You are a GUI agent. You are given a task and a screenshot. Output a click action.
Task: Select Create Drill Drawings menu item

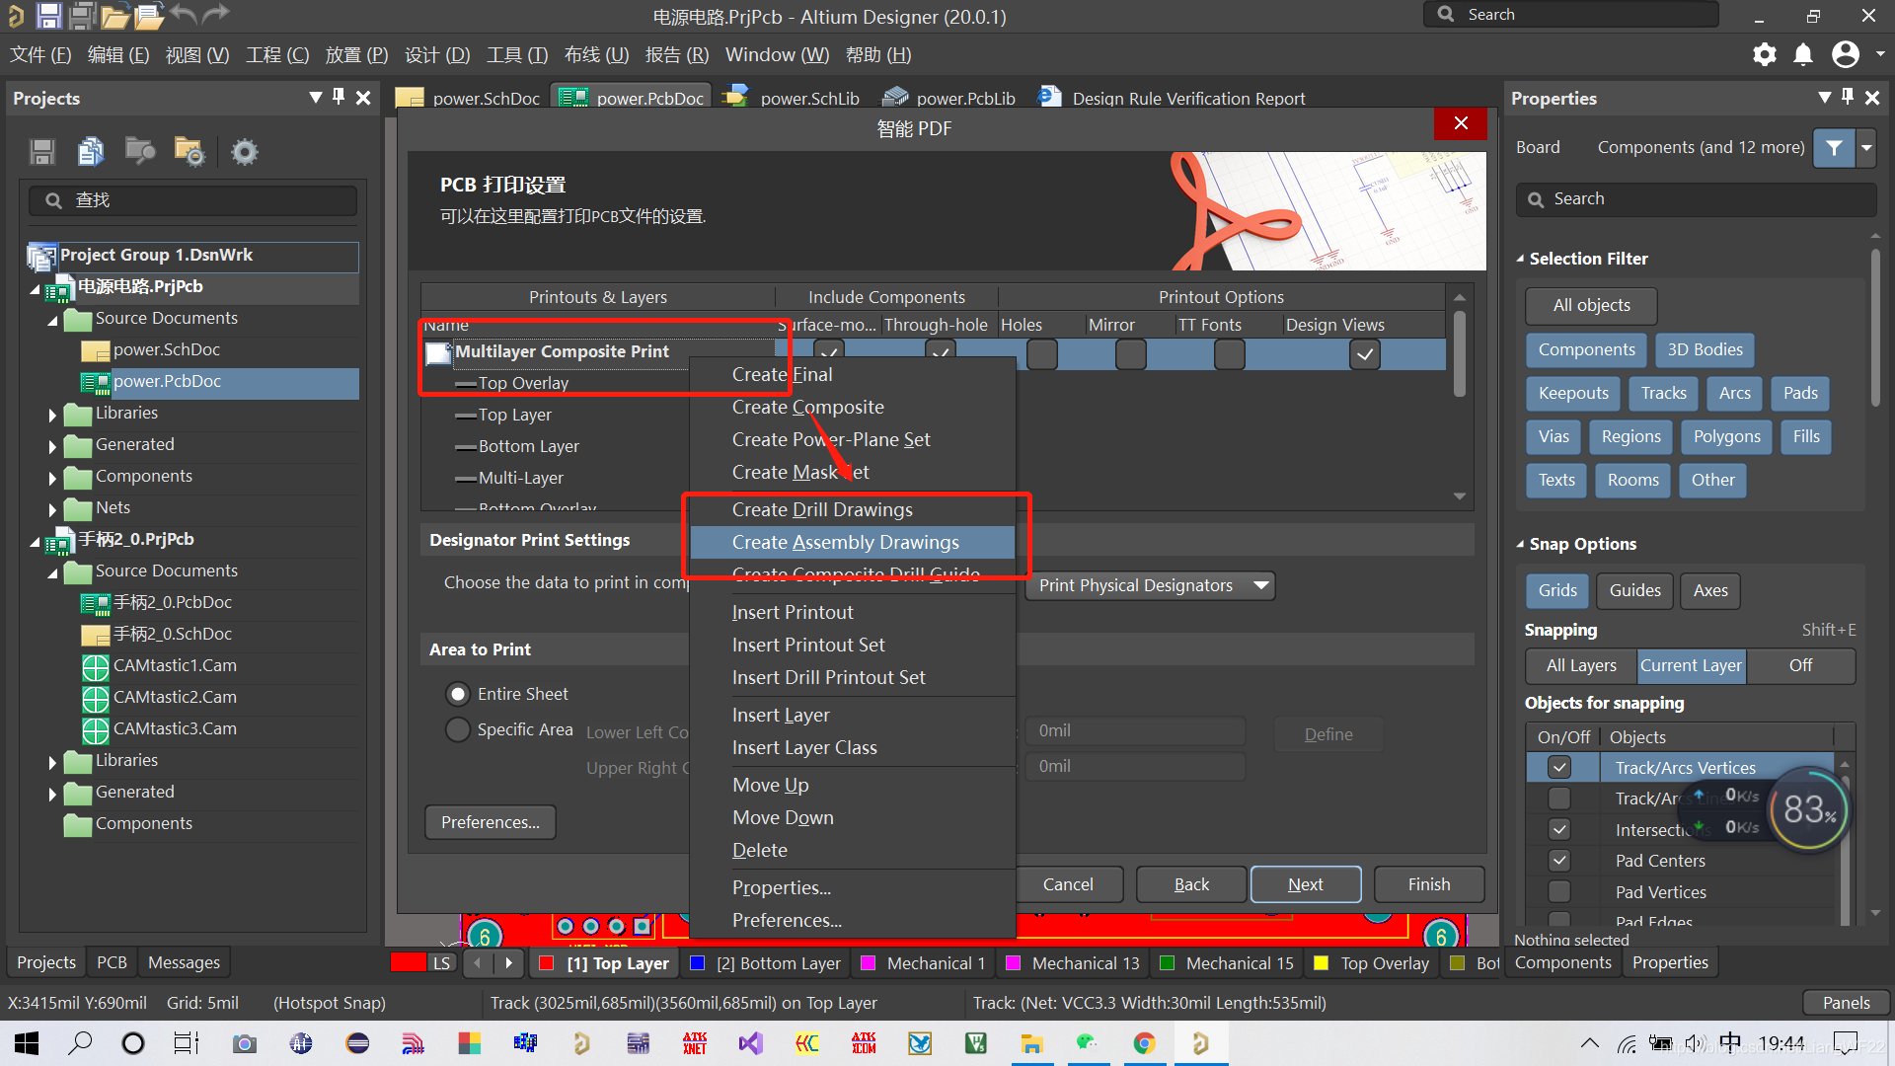click(x=821, y=507)
